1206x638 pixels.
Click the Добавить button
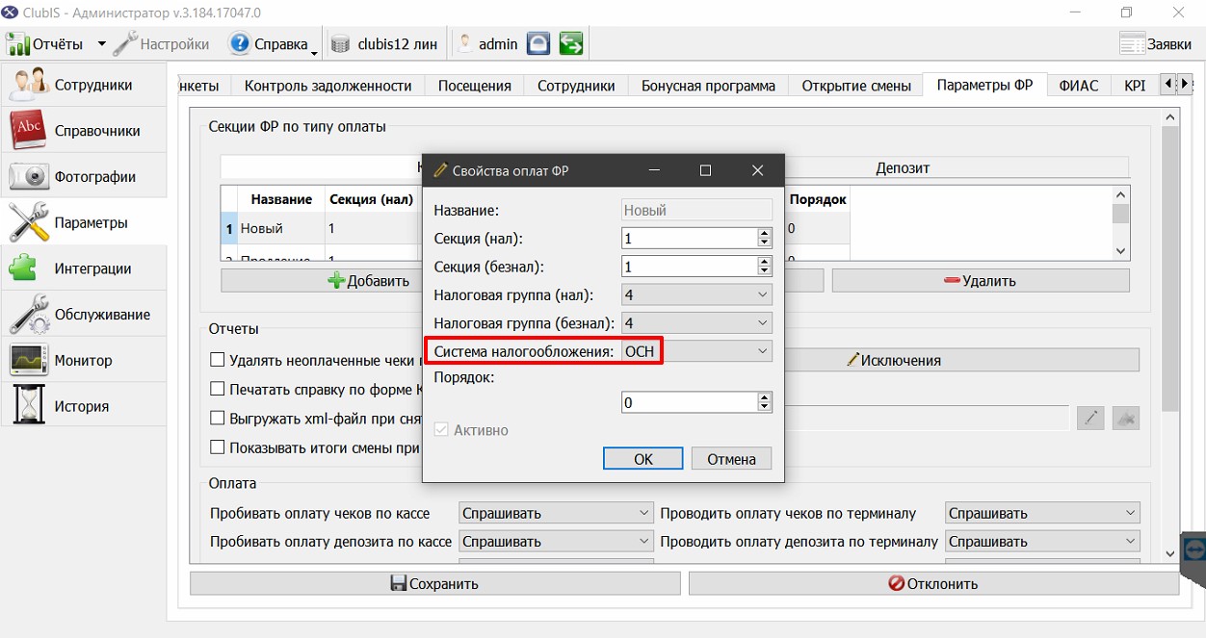(x=370, y=281)
